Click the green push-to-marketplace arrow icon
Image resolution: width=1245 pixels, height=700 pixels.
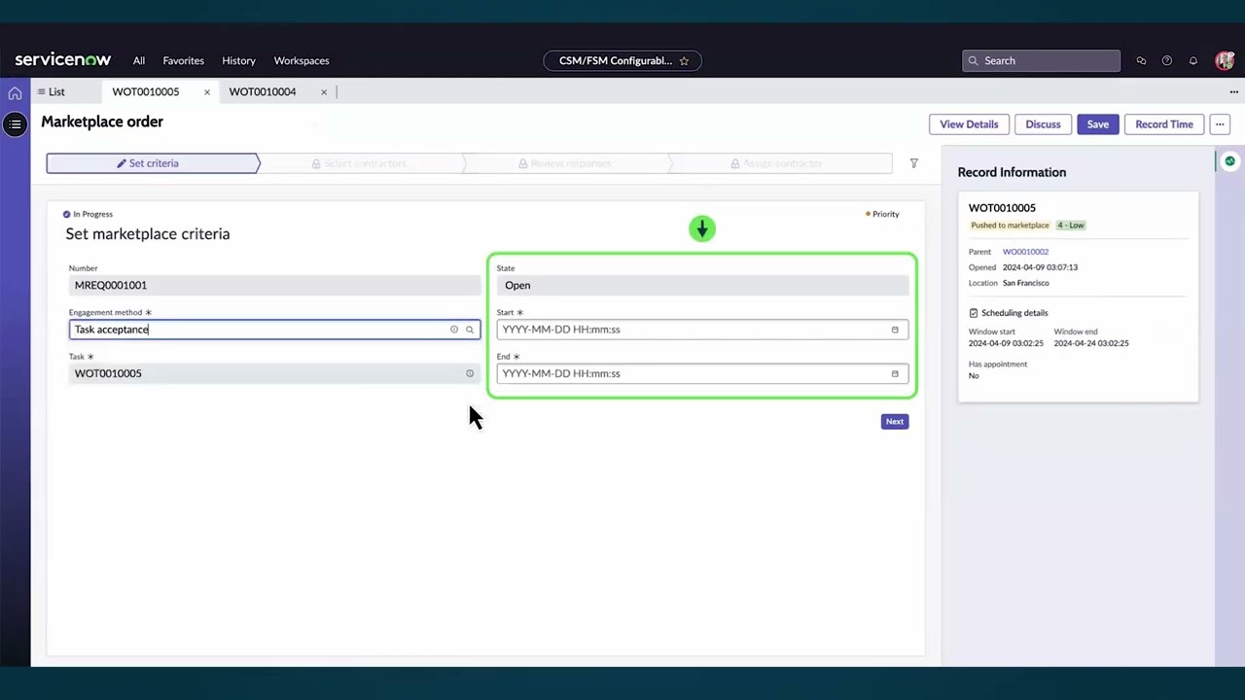click(701, 228)
